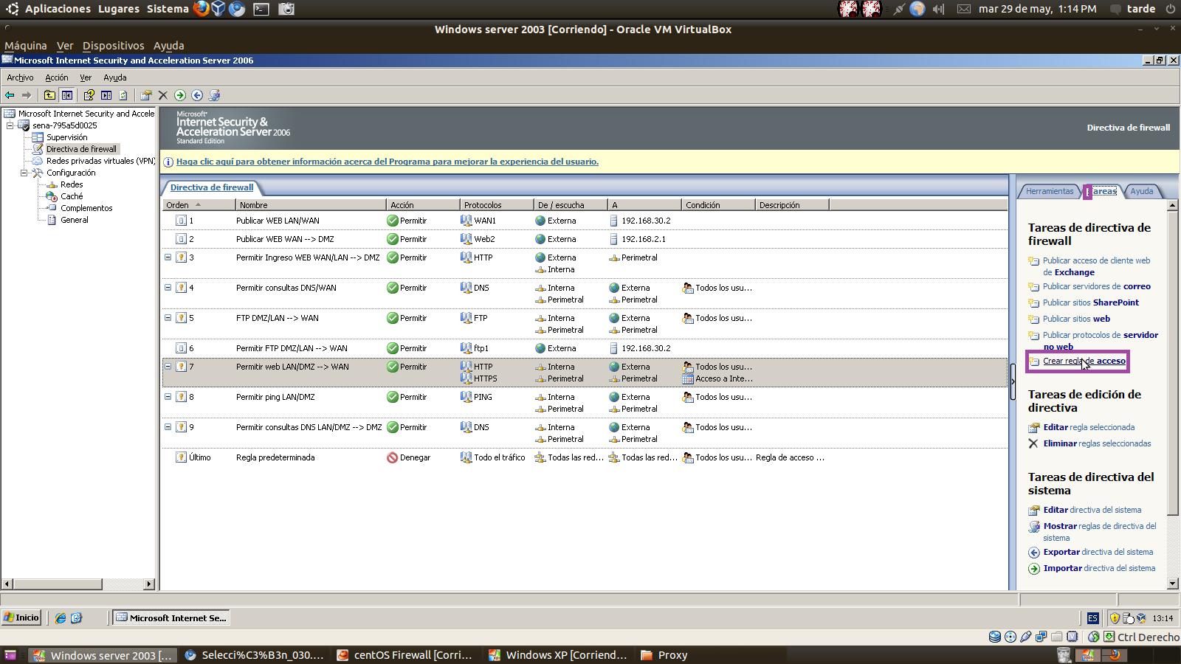Click the ES language indicator in taskbar
The image size is (1181, 664).
click(1092, 618)
